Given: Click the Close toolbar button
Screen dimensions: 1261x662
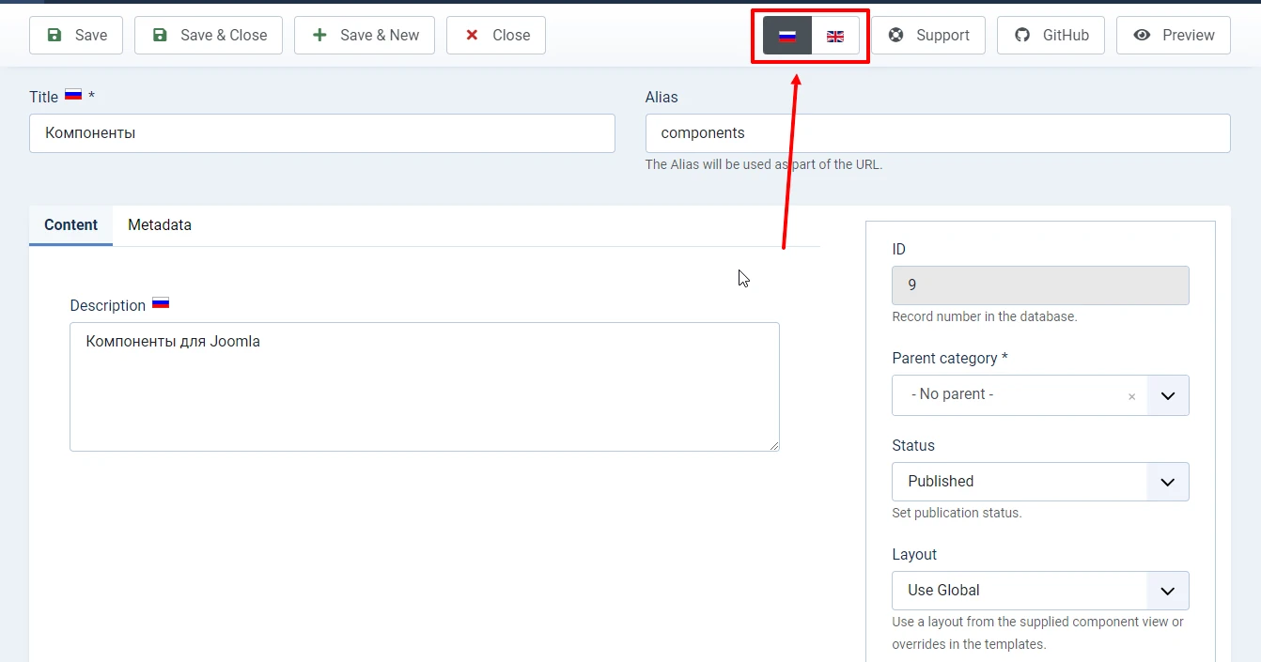Looking at the screenshot, I should [x=496, y=35].
